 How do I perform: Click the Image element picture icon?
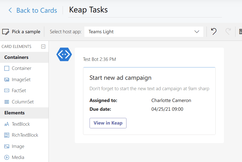click(7, 146)
